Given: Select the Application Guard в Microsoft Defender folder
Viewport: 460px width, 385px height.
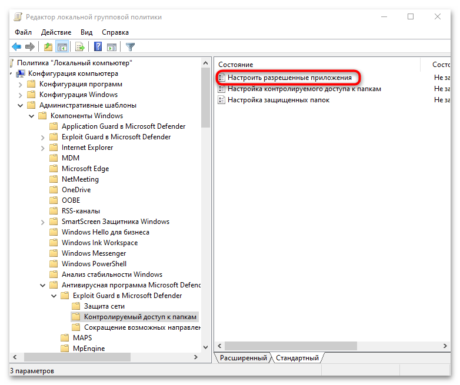Looking at the screenshot, I should coord(124,126).
